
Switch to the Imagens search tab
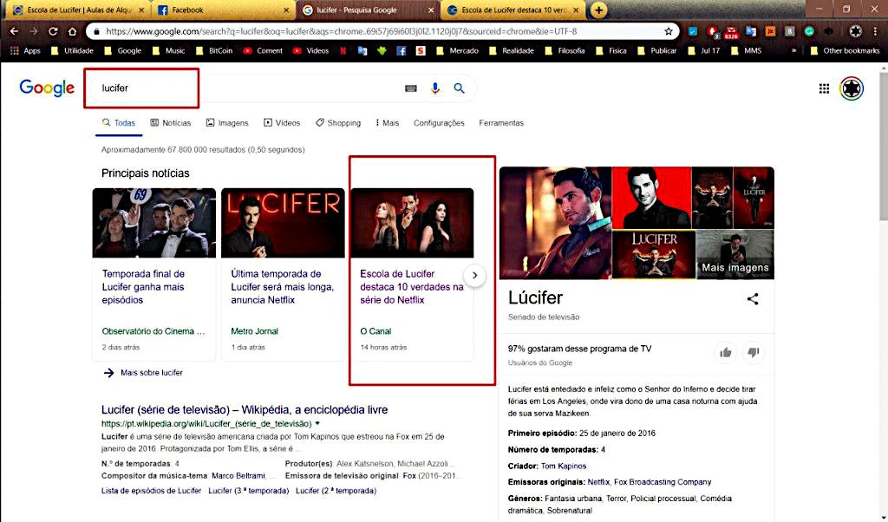click(226, 123)
